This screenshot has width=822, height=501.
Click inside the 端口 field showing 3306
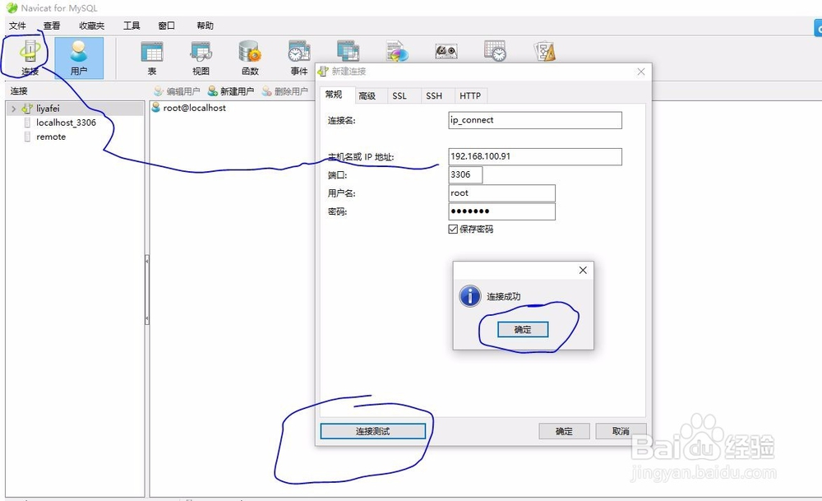pyautogui.click(x=464, y=174)
